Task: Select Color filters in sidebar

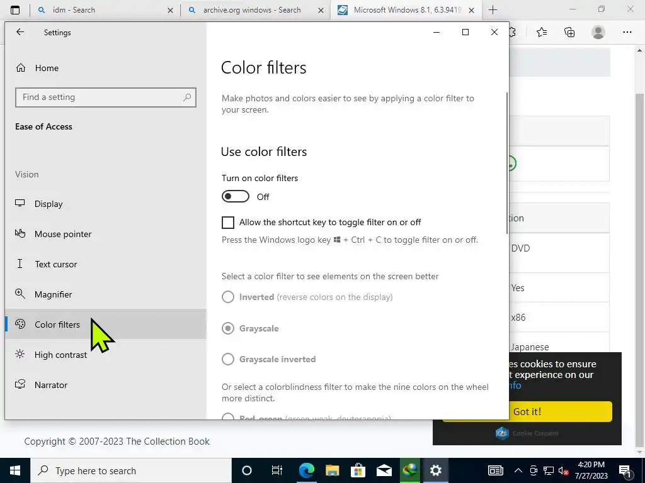Action: [106, 325]
